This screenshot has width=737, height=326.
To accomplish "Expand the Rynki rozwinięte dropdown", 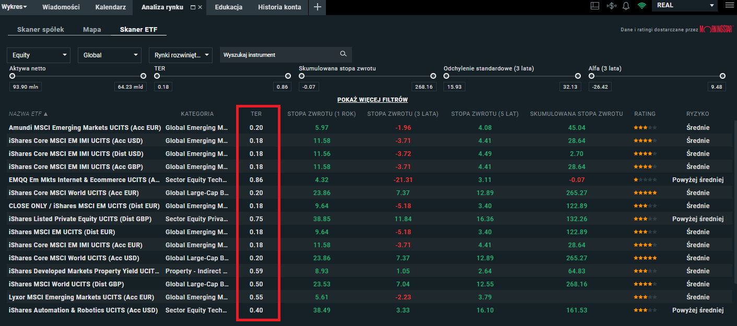I will click(x=181, y=55).
